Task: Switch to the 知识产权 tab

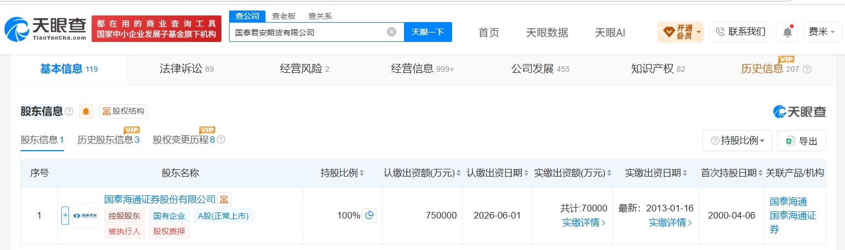Action: pyautogui.click(x=658, y=69)
